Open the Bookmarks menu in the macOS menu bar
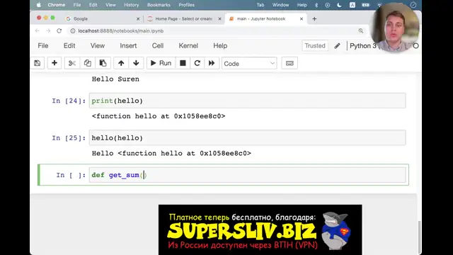 tap(159, 5)
